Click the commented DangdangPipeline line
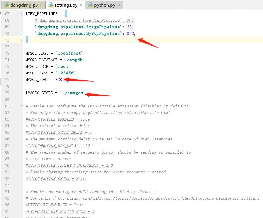The image size is (263, 218). click(85, 20)
